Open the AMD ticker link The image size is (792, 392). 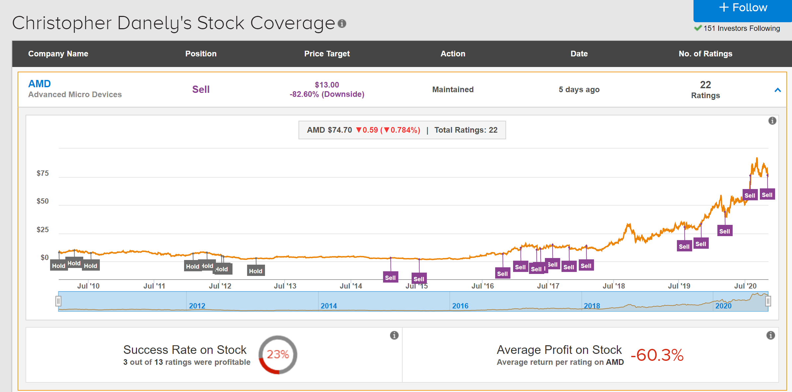point(39,84)
